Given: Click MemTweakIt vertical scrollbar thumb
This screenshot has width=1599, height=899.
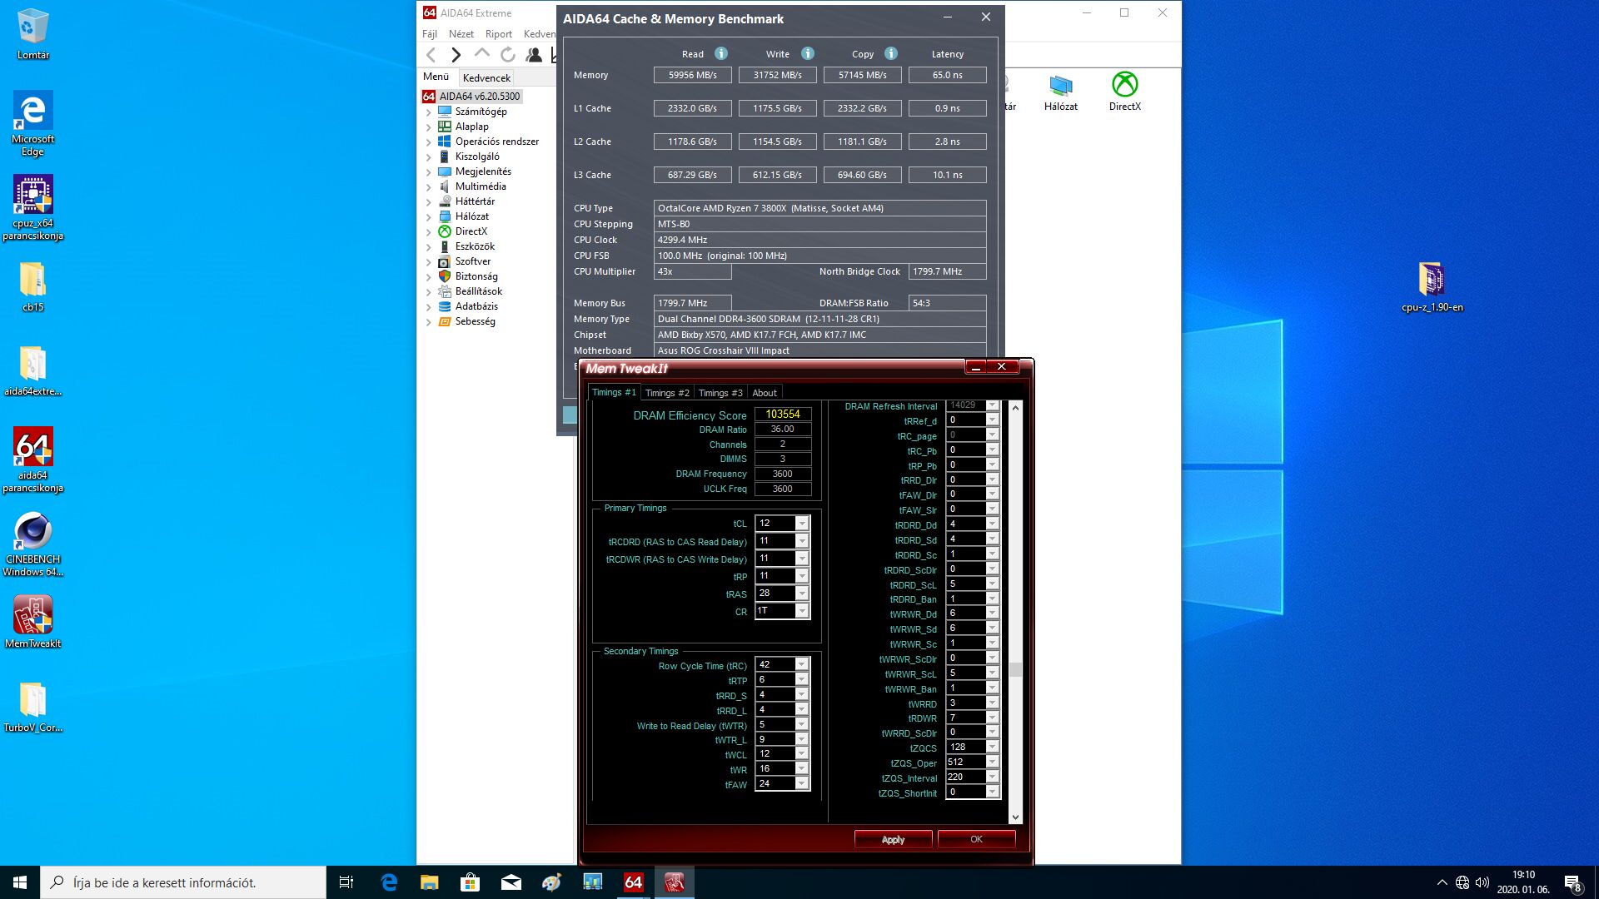Looking at the screenshot, I should point(1015,669).
